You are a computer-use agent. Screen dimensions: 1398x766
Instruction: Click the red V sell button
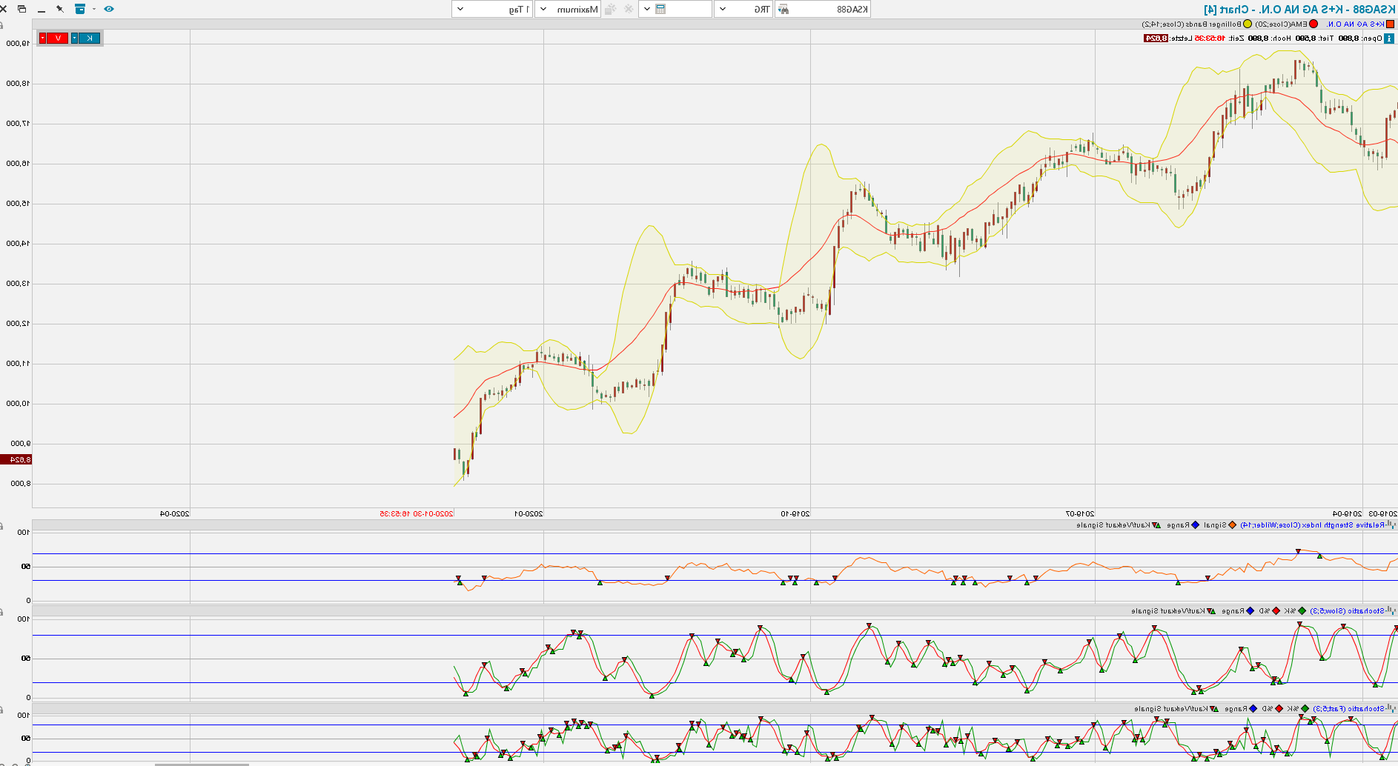click(58, 39)
